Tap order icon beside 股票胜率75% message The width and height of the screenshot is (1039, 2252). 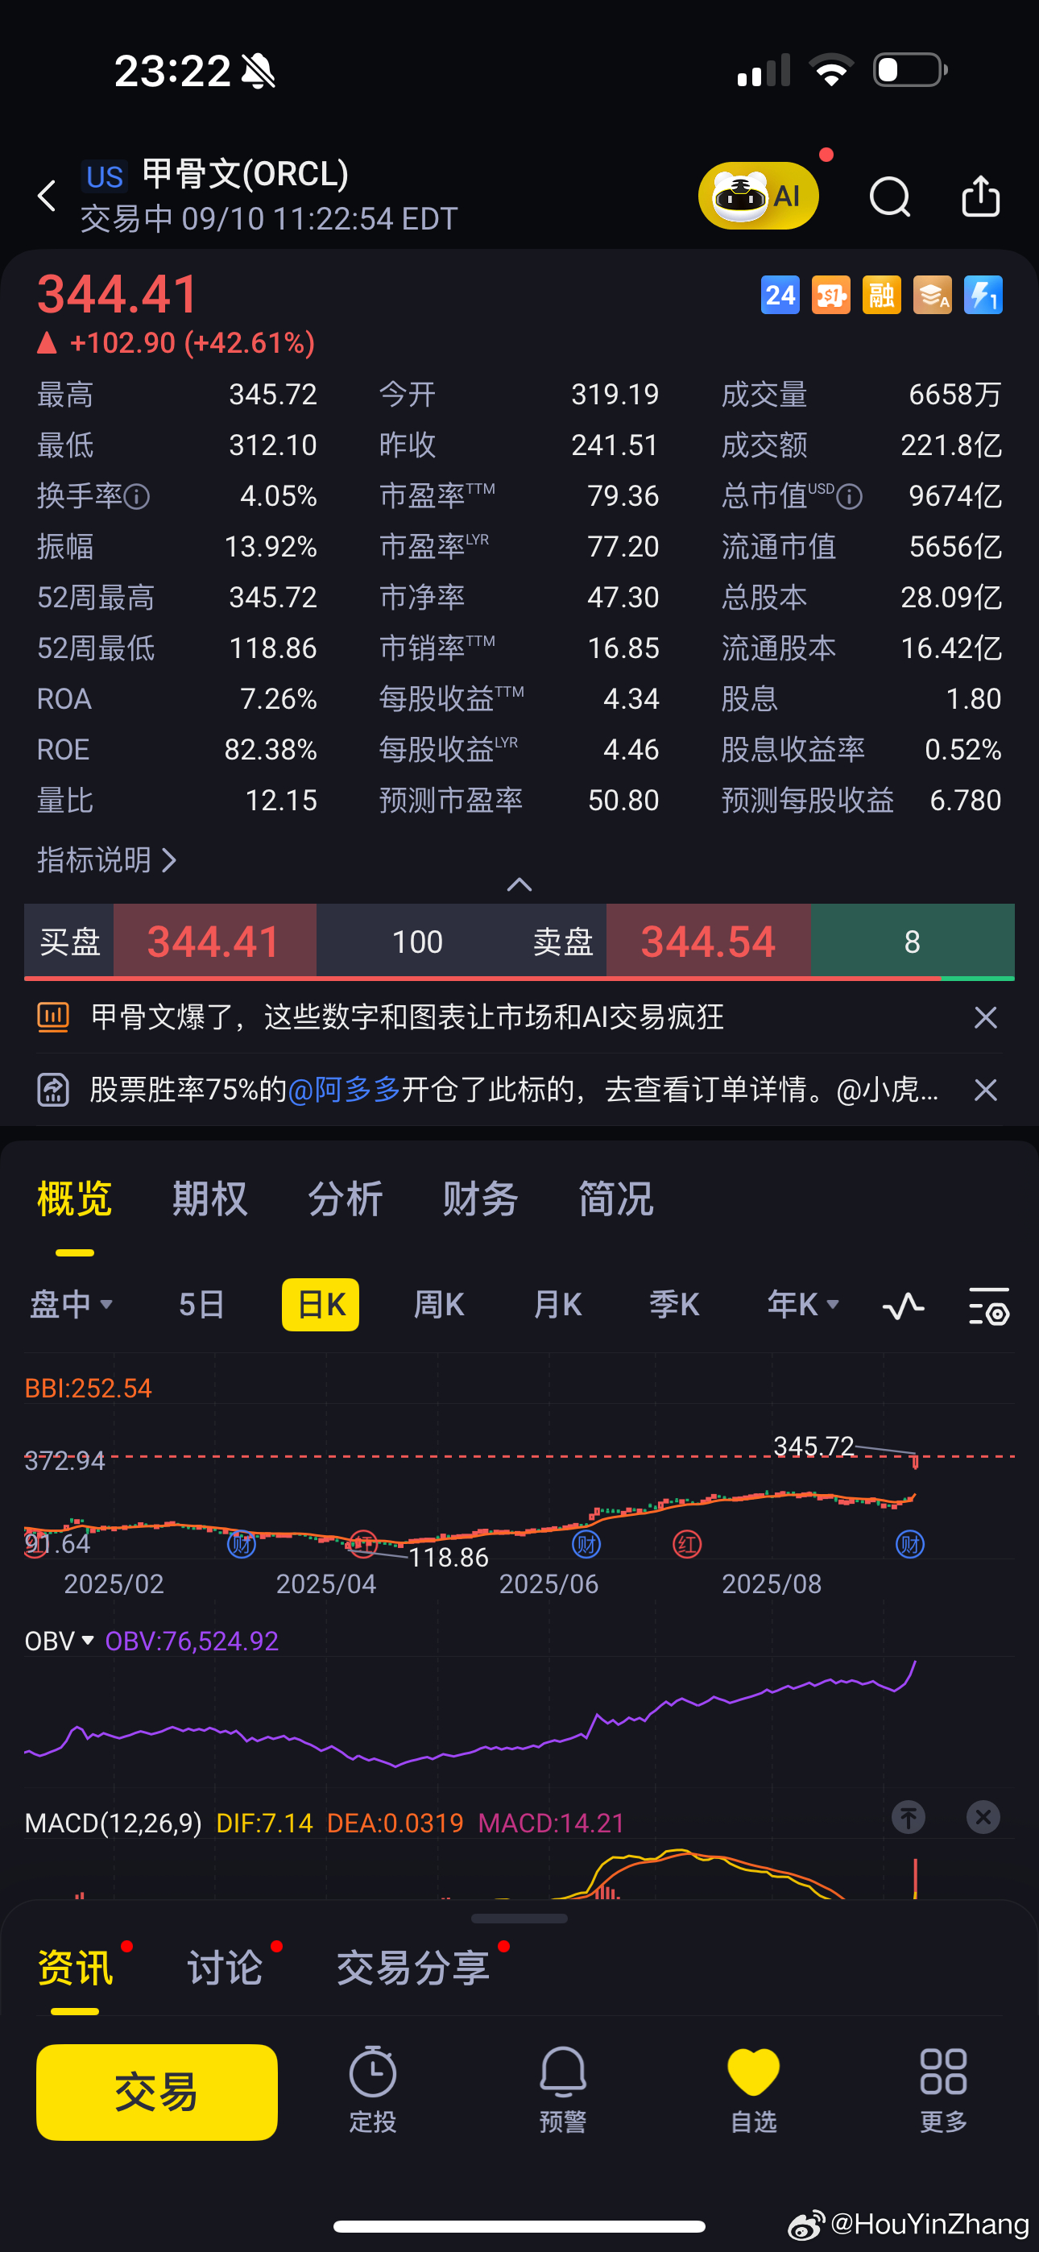(53, 1089)
